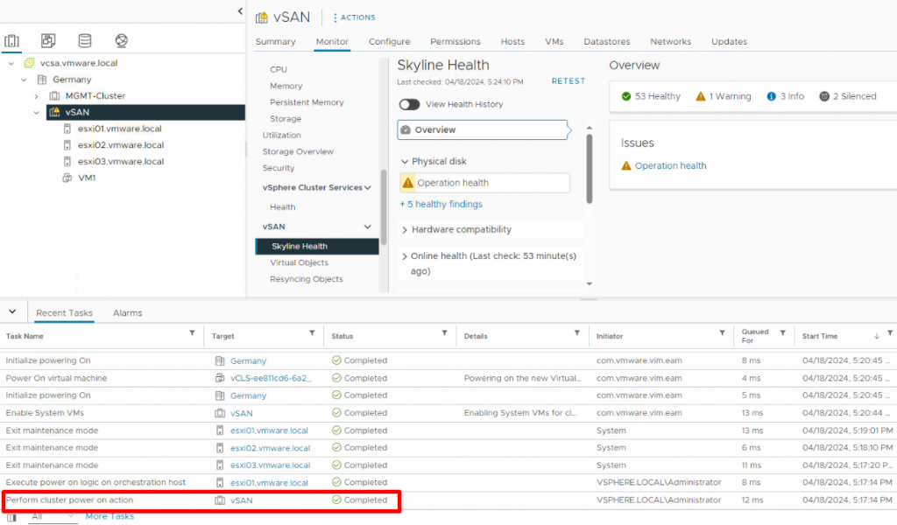Open the Storage inventory icon

[85, 40]
